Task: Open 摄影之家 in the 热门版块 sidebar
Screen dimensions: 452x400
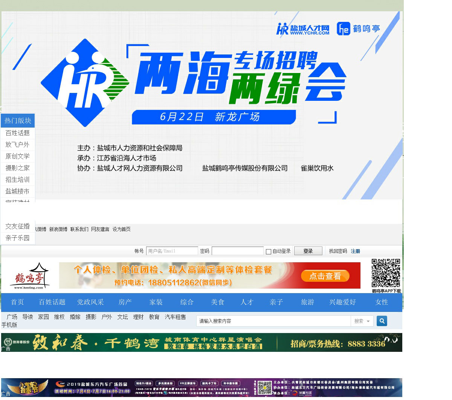Action: [x=17, y=168]
